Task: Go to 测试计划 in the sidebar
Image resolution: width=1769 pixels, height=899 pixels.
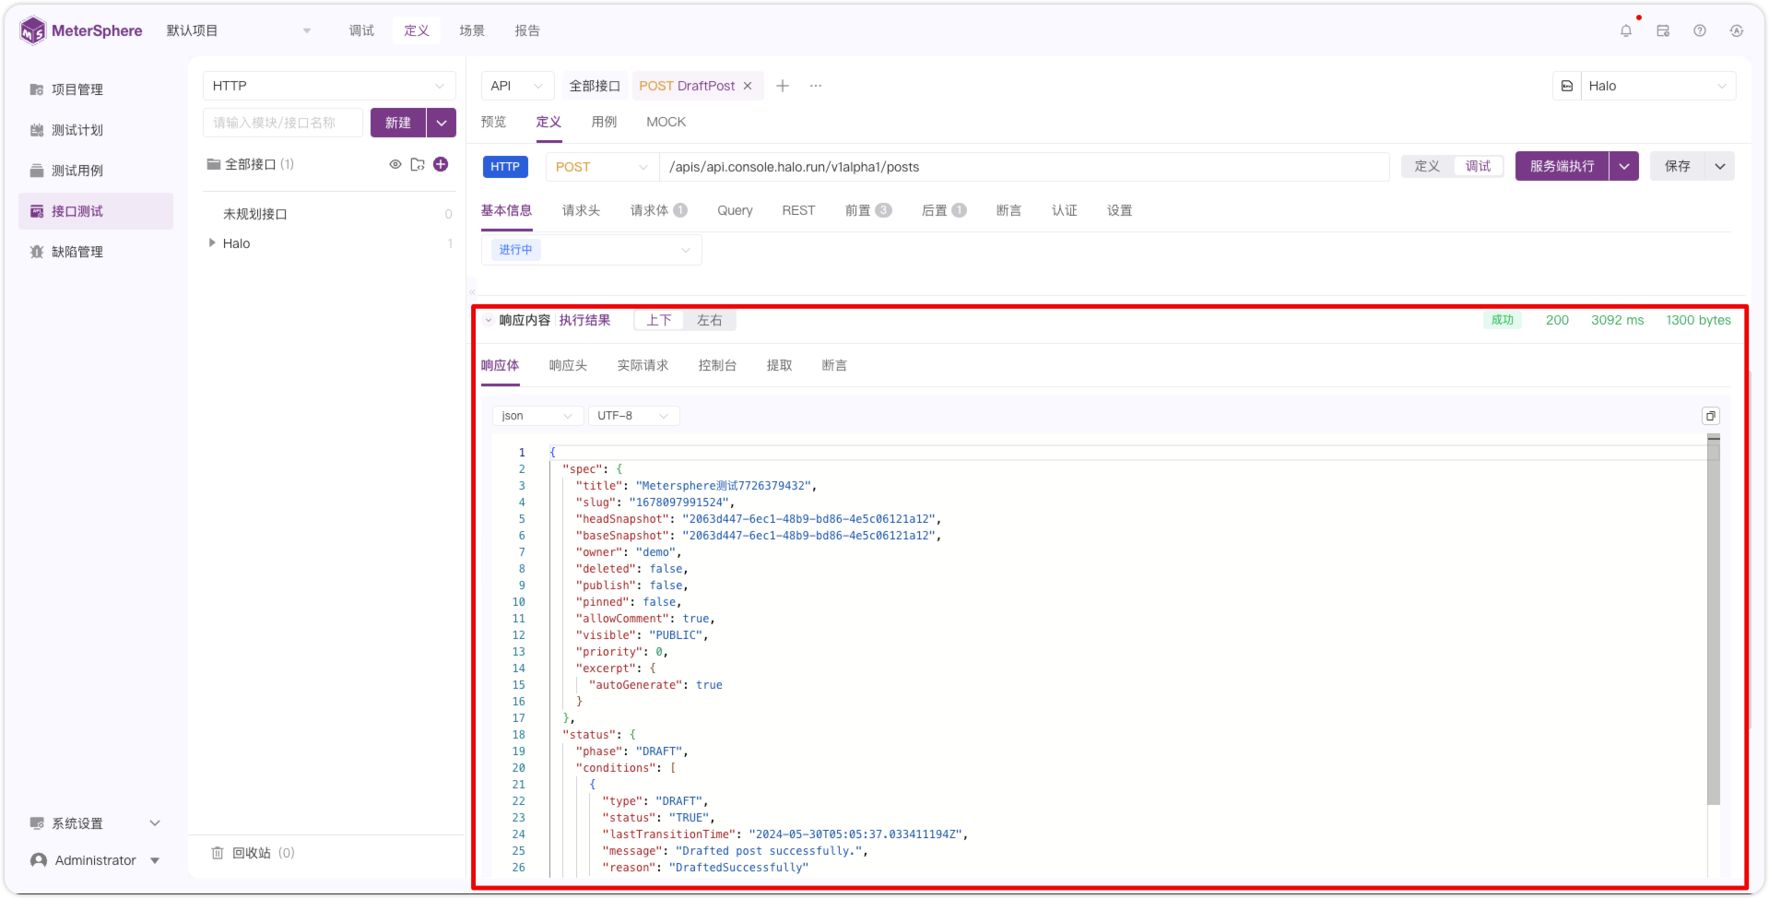Action: coord(96,130)
